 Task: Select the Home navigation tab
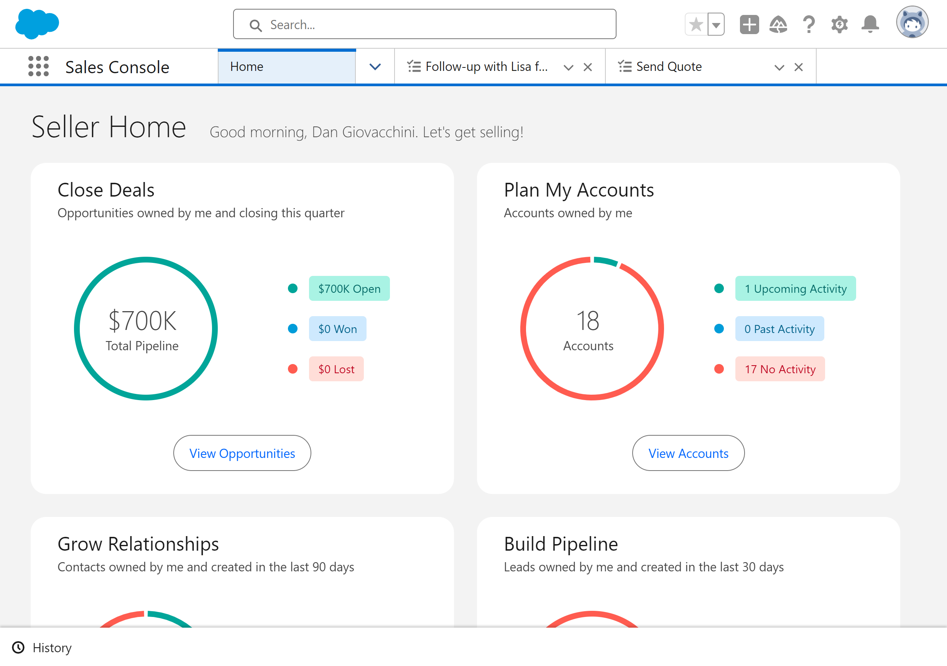point(287,66)
